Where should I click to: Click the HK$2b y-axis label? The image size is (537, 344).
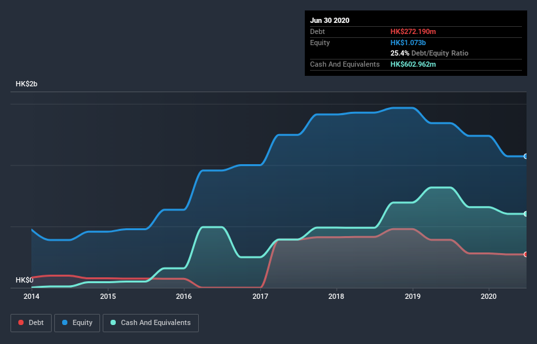26,84
